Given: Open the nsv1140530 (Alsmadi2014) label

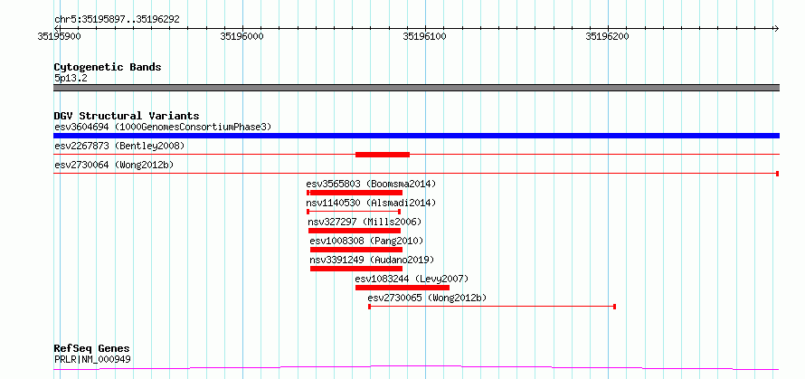Looking at the screenshot, I should 371,203.
